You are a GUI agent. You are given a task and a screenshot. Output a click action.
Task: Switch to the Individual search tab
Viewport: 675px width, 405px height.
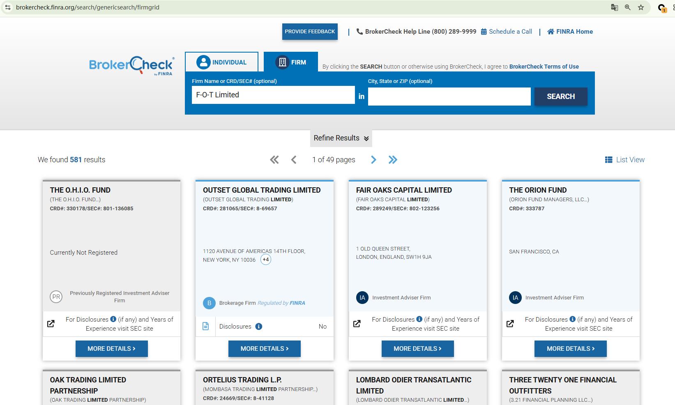tap(221, 62)
